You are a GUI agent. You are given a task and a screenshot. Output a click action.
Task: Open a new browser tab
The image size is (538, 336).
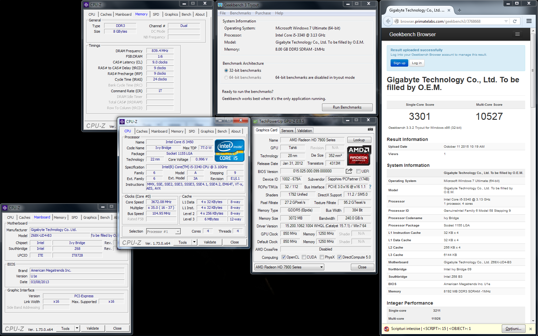[x=459, y=10]
